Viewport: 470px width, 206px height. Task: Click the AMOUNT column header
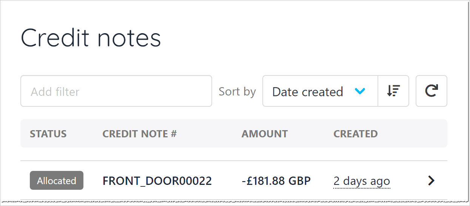264,134
